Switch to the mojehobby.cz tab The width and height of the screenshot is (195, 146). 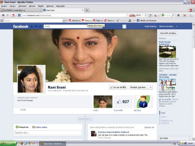click(21, 10)
